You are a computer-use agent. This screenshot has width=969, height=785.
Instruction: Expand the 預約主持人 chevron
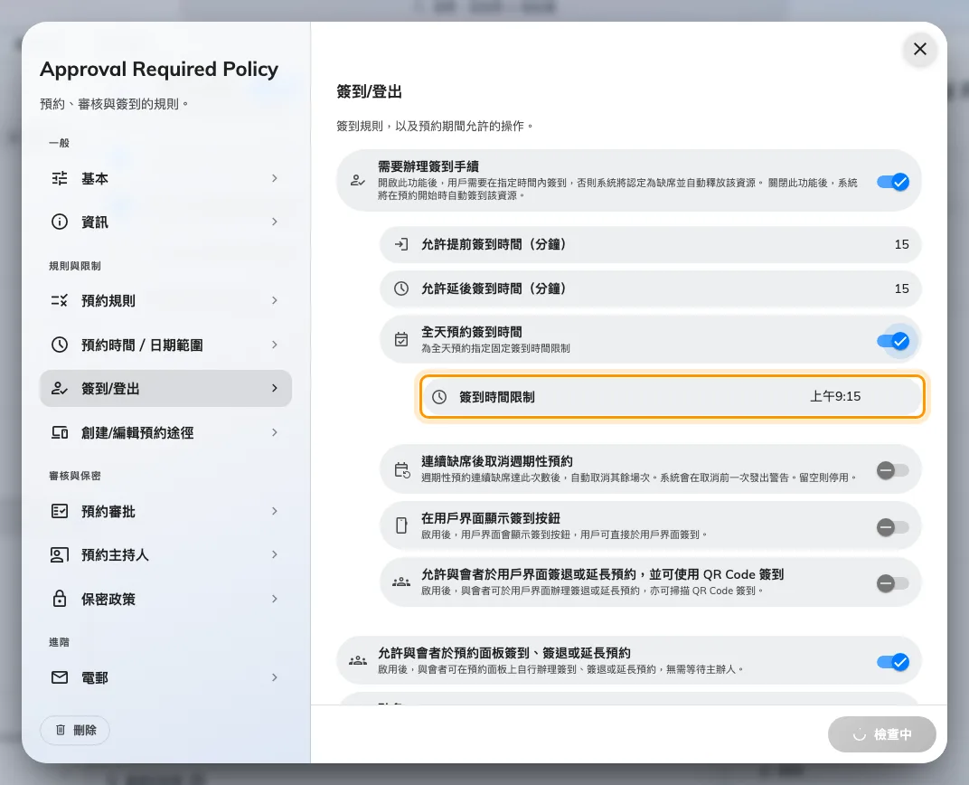click(275, 554)
